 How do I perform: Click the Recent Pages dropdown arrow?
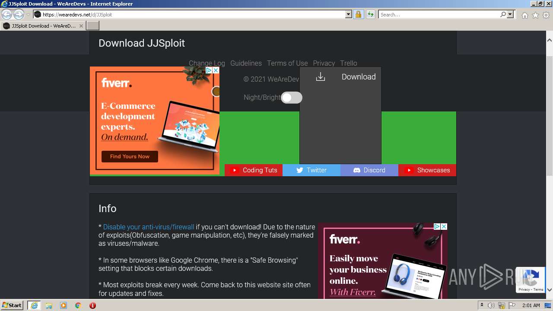pos(28,14)
